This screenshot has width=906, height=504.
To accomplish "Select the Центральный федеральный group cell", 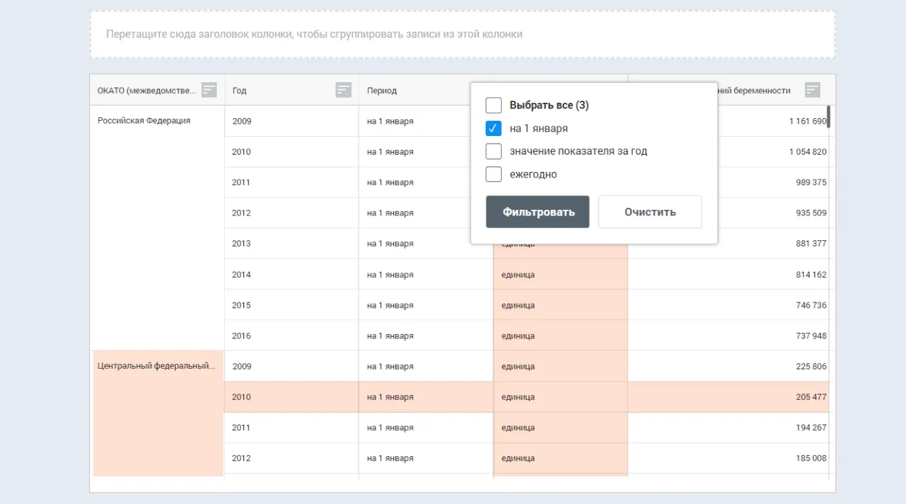I will (156, 366).
